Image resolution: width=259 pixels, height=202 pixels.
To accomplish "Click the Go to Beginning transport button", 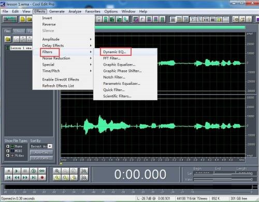I will 8,178.
